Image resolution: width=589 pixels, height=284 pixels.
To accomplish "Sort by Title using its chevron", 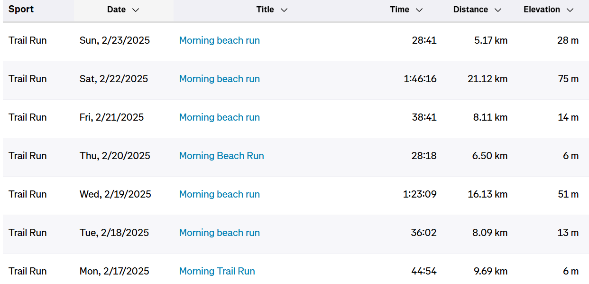I will [284, 10].
